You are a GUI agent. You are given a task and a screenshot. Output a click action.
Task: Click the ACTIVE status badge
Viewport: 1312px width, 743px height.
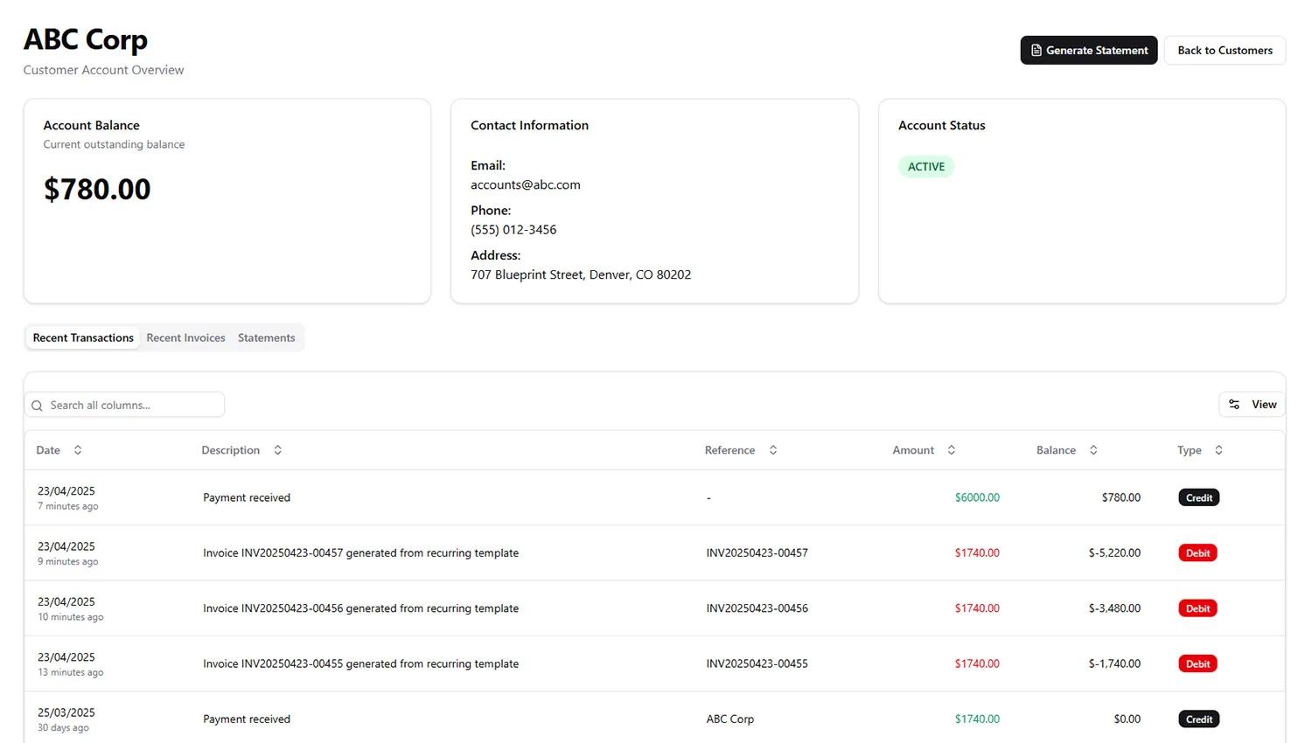click(x=926, y=167)
